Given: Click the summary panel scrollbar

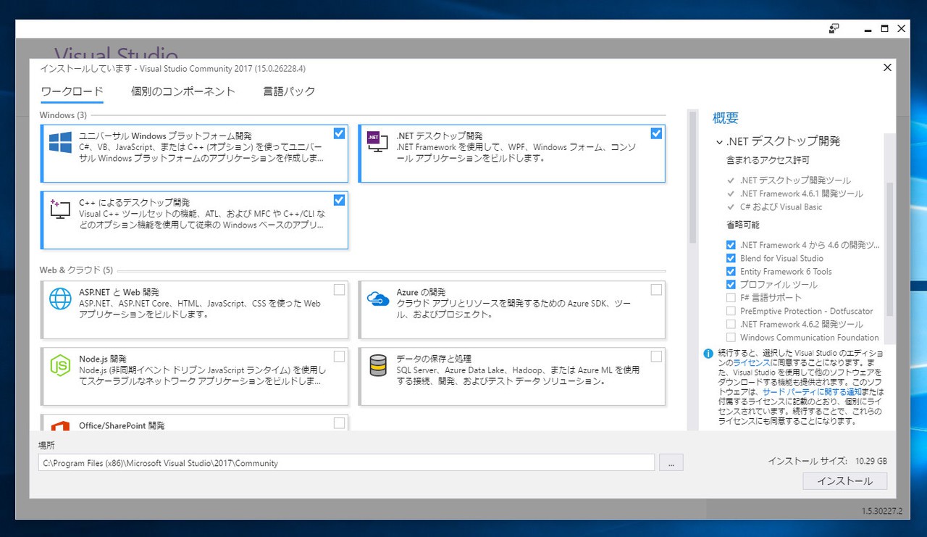Looking at the screenshot, I should [889, 250].
